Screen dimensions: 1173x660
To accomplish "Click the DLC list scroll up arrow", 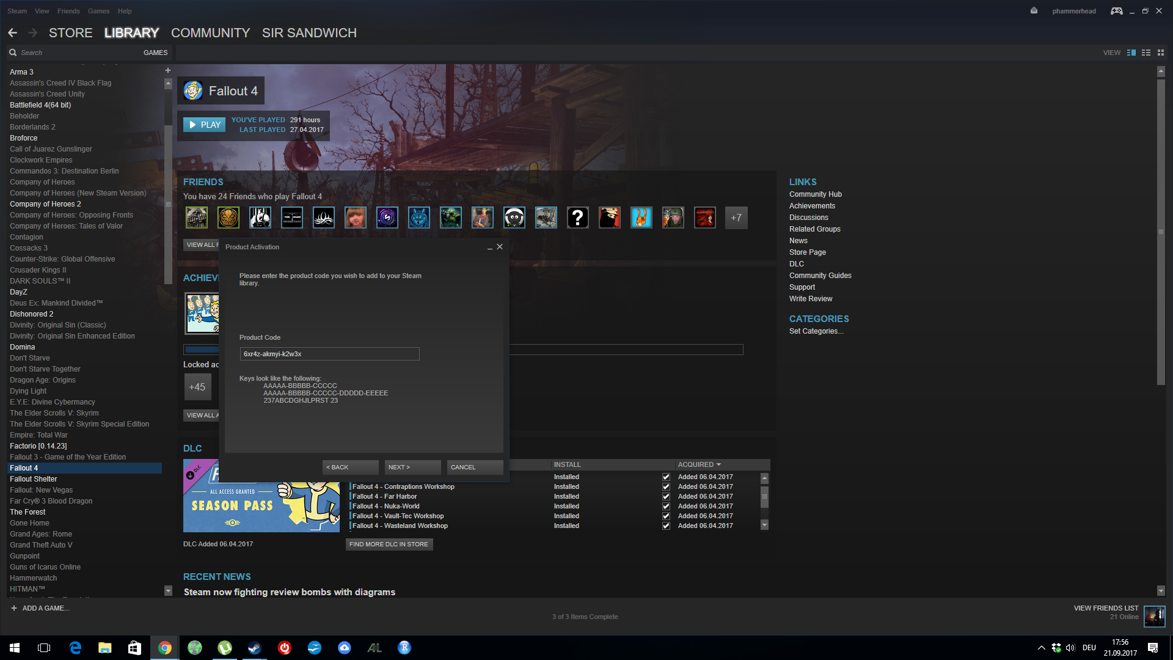I will click(x=764, y=478).
